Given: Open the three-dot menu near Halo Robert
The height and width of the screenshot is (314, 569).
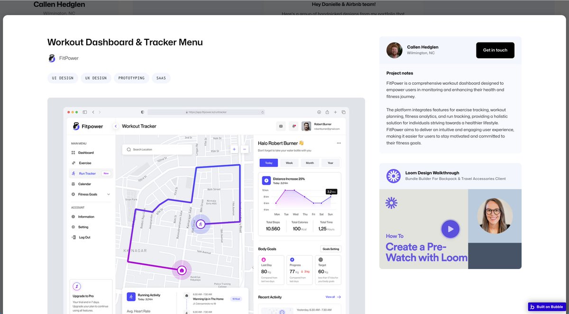Looking at the screenshot, I should click(x=339, y=143).
